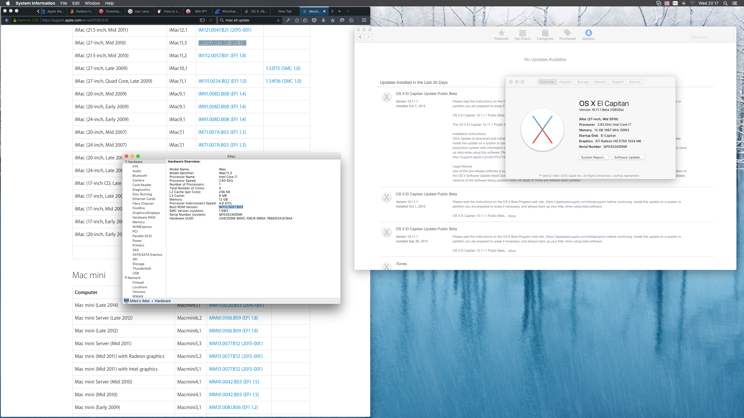744x418 pixels.
Task: Select Support tab in About This Mac
Action: (x=618, y=82)
